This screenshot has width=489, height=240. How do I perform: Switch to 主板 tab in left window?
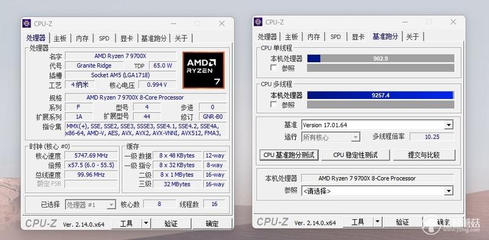coord(60,38)
